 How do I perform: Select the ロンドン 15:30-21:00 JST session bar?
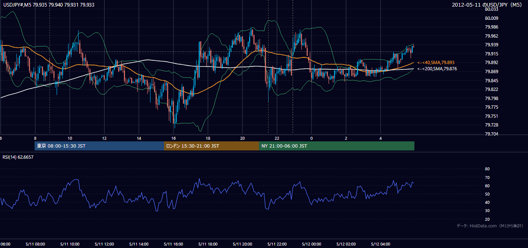point(212,146)
